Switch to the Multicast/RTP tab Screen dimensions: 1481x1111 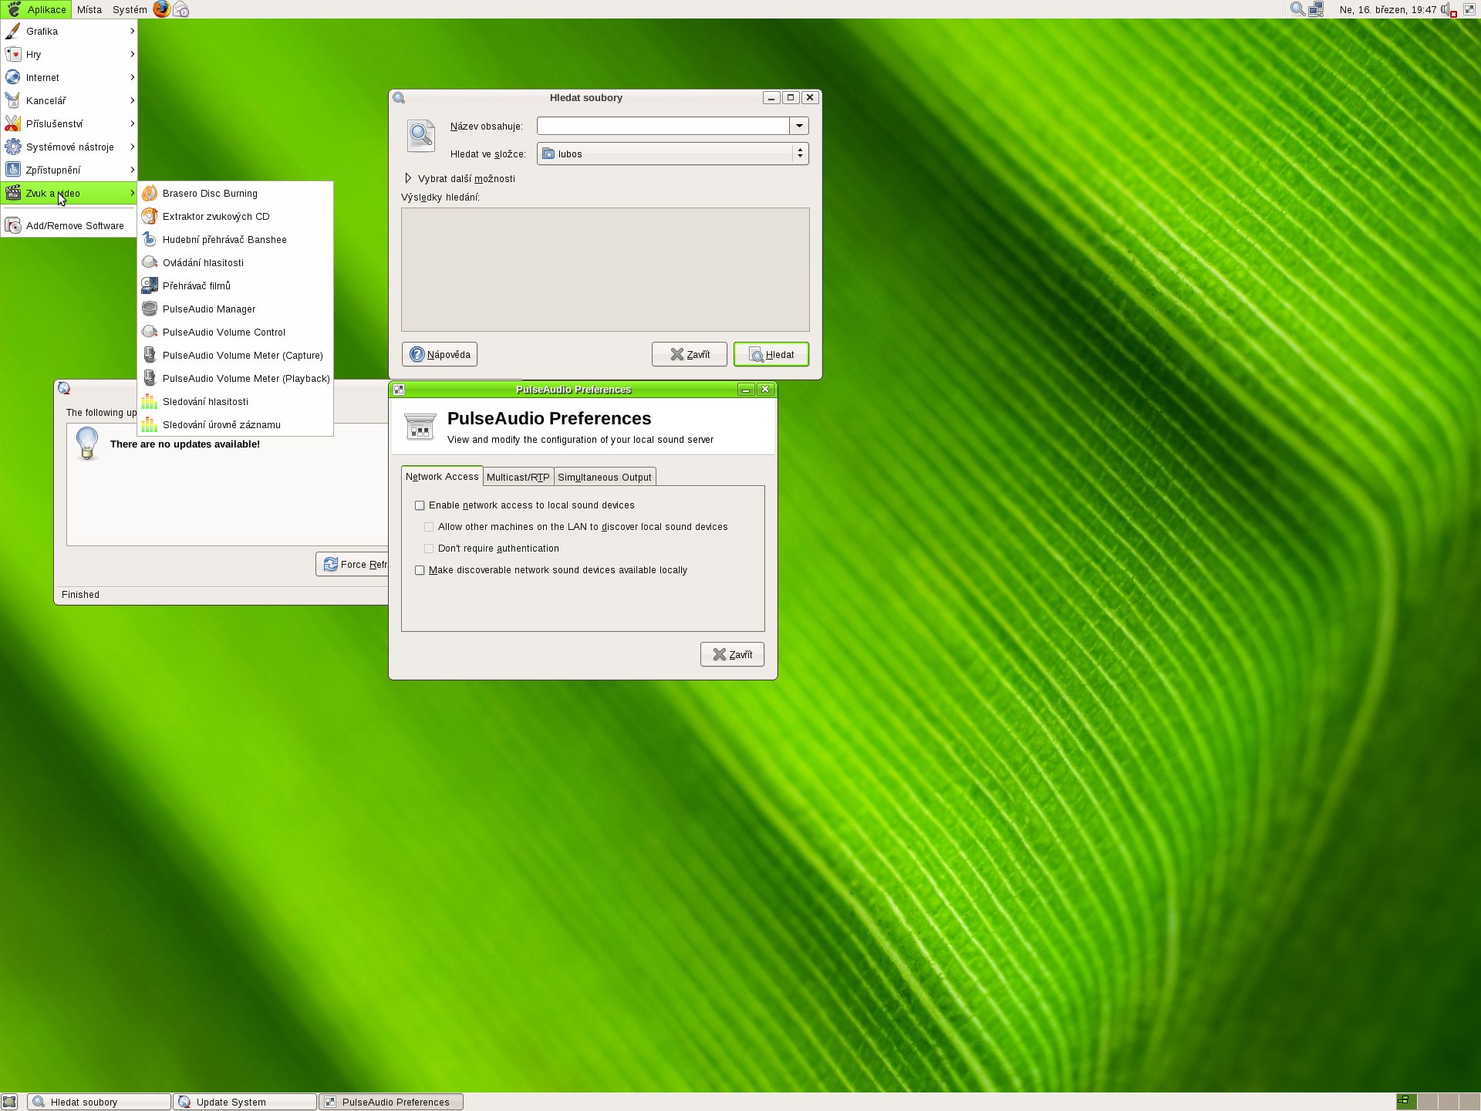[x=518, y=477]
